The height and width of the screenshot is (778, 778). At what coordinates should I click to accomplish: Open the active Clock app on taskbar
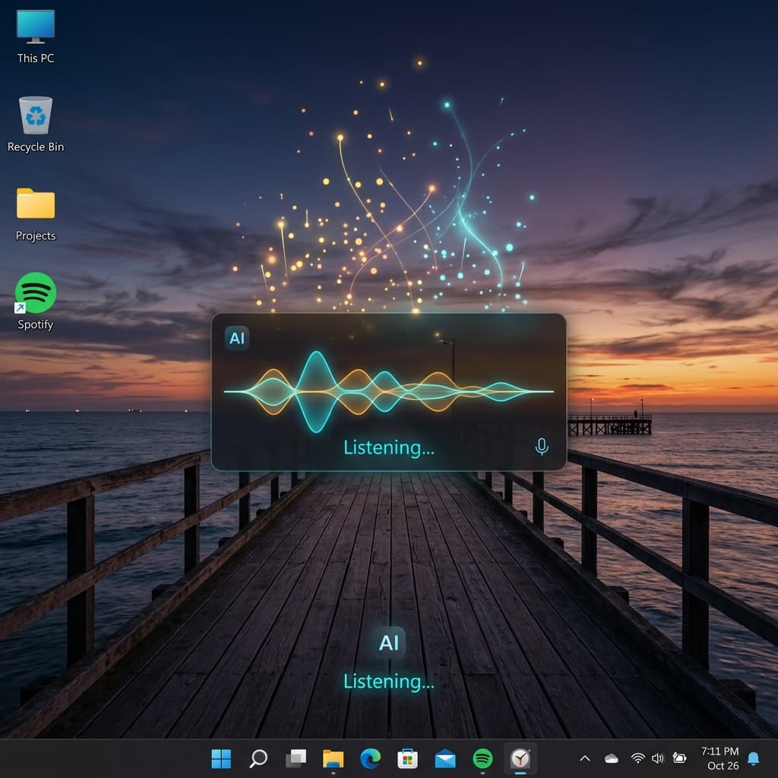pos(520,758)
